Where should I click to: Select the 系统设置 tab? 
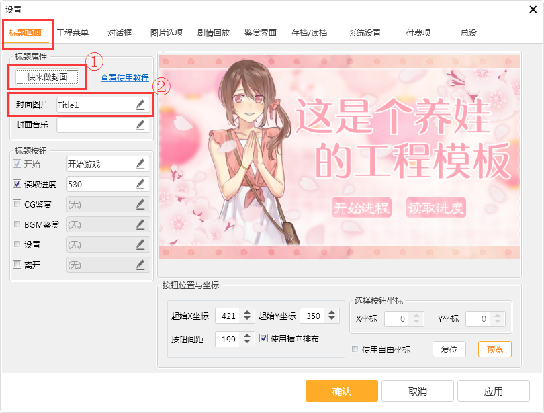pos(365,33)
